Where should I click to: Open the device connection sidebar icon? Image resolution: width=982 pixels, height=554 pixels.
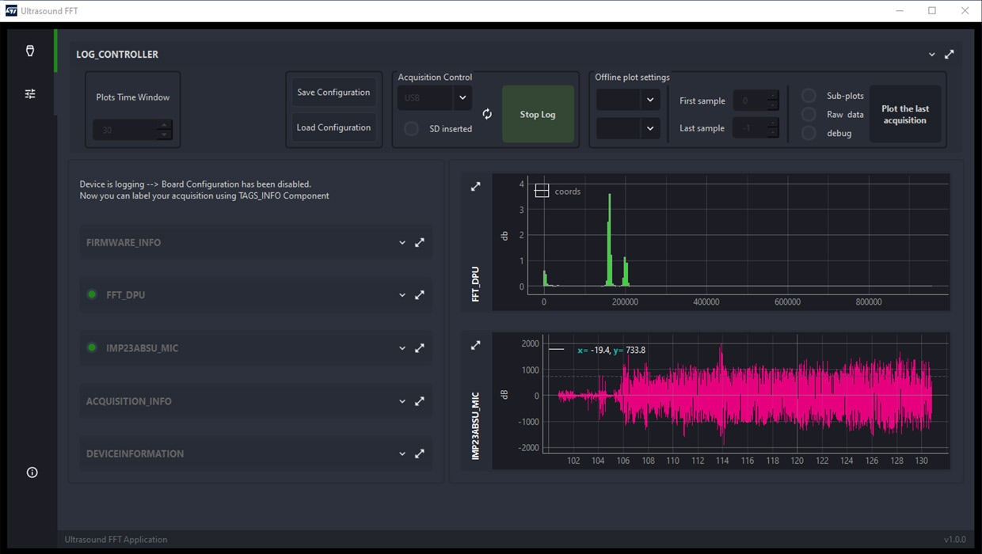[30, 51]
